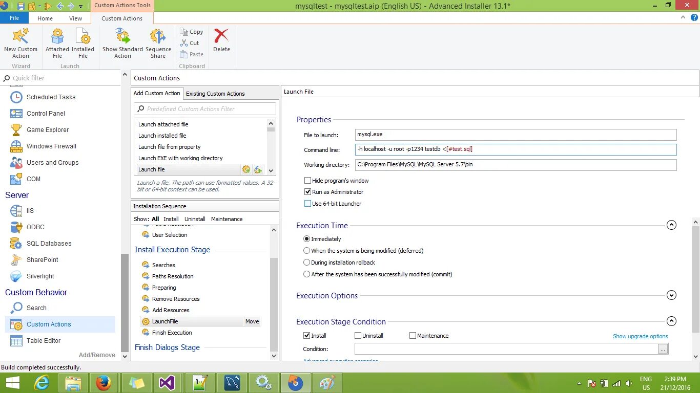This screenshot has height=393, width=700.
Task: Switch to the Home ribbon tab
Action: [x=45, y=18]
